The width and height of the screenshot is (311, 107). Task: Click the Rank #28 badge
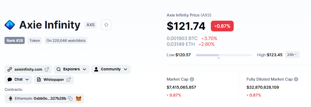click(15, 41)
